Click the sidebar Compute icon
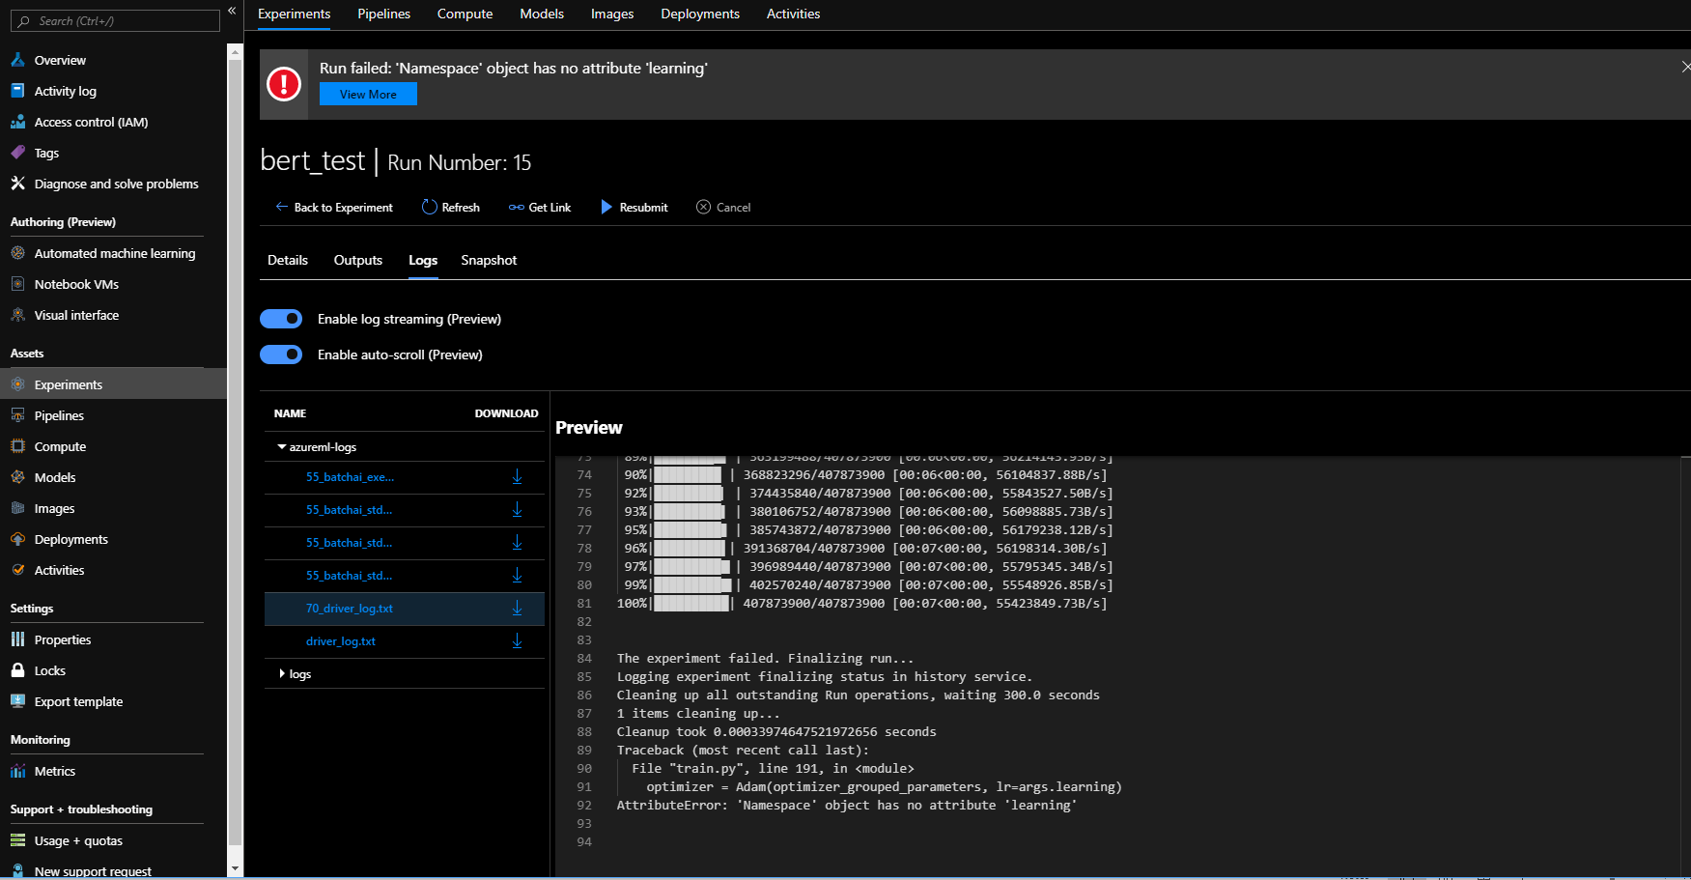The height and width of the screenshot is (880, 1691). [17, 446]
